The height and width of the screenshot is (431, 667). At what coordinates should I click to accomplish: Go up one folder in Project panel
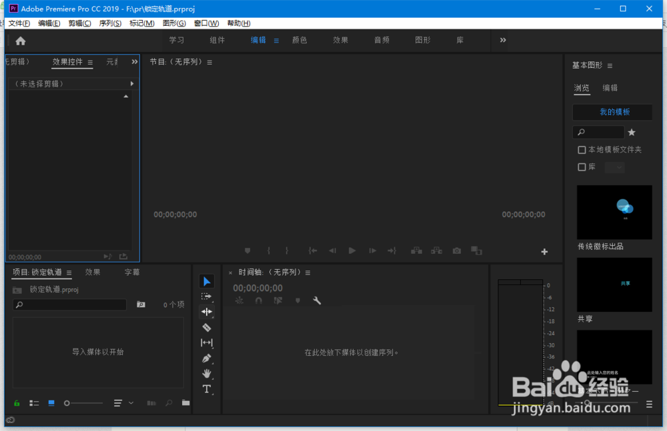(17, 290)
